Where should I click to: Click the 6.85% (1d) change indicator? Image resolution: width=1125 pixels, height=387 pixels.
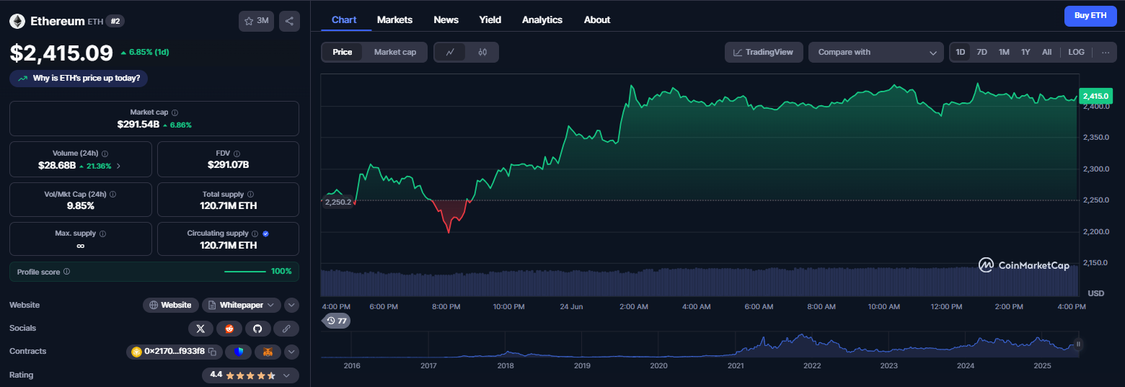click(144, 52)
